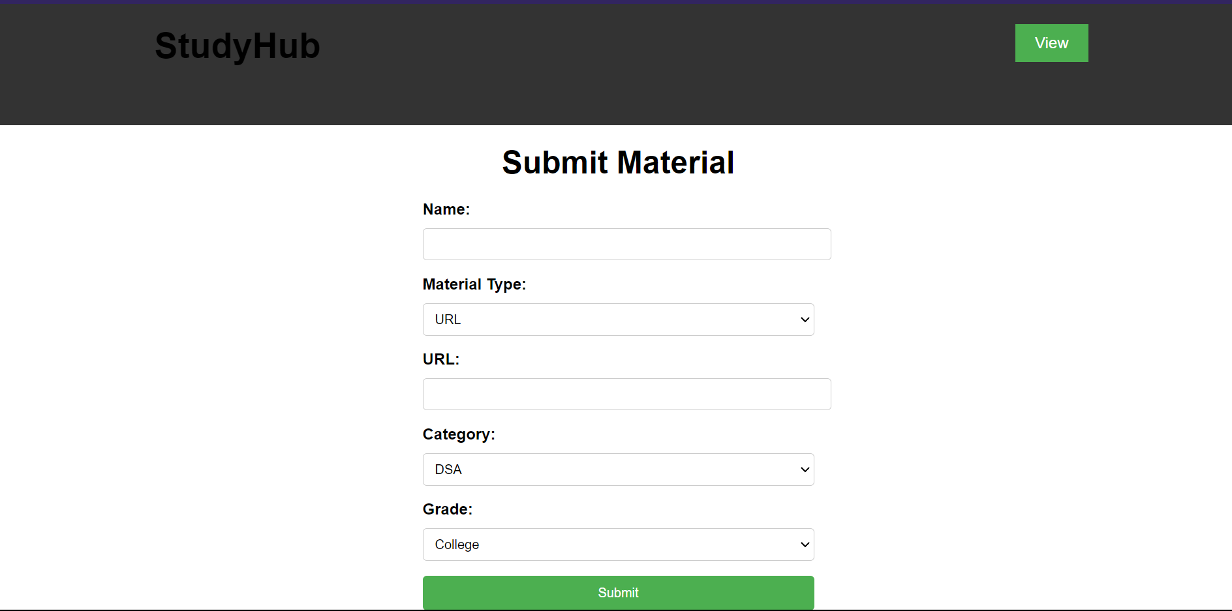The width and height of the screenshot is (1232, 611).
Task: Click the StudyHub logo in the header
Action: pyautogui.click(x=237, y=45)
